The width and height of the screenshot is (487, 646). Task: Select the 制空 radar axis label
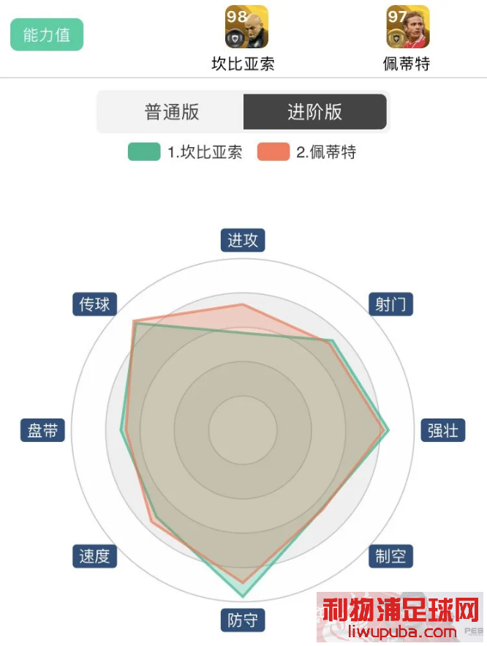point(390,556)
